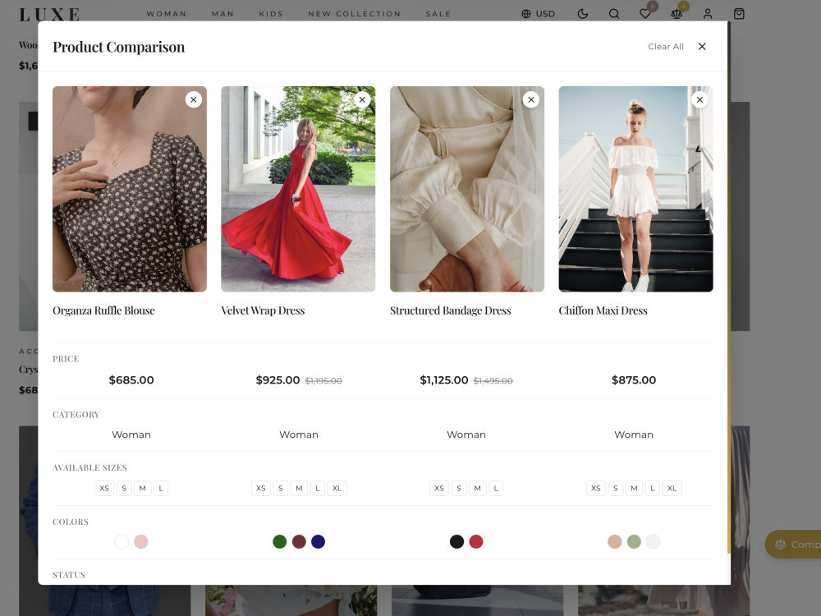Select size XS for Organza Ruffle Blouse

click(104, 488)
